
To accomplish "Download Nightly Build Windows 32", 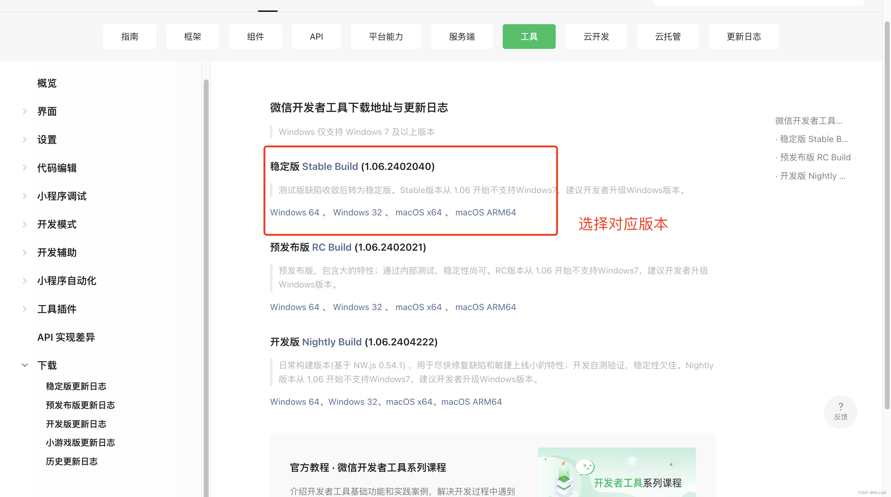I will click(352, 402).
